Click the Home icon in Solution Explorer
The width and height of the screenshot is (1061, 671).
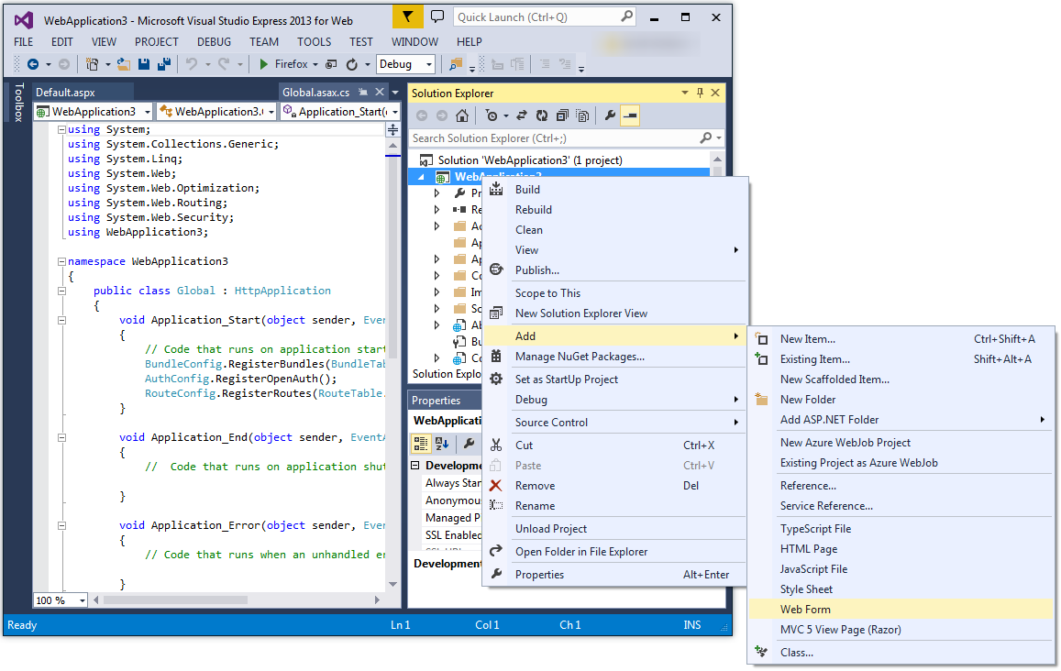461,115
